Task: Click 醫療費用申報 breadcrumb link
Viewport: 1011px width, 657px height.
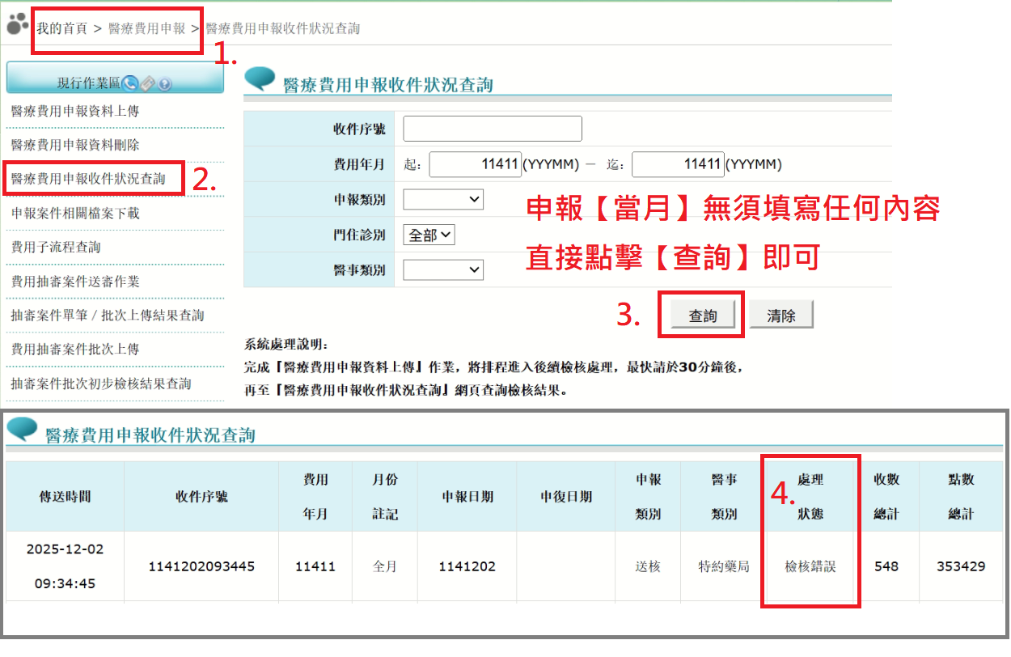Action: tap(146, 28)
